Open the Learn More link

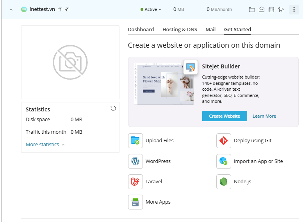(x=264, y=116)
